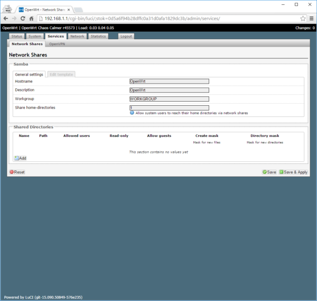317x301 pixels.
Task: Go to the Statistics tab
Action: coord(98,37)
